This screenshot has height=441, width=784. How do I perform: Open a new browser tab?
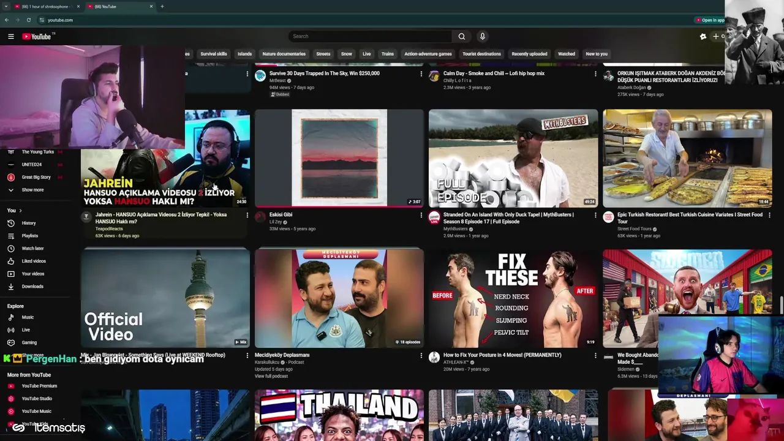(162, 7)
